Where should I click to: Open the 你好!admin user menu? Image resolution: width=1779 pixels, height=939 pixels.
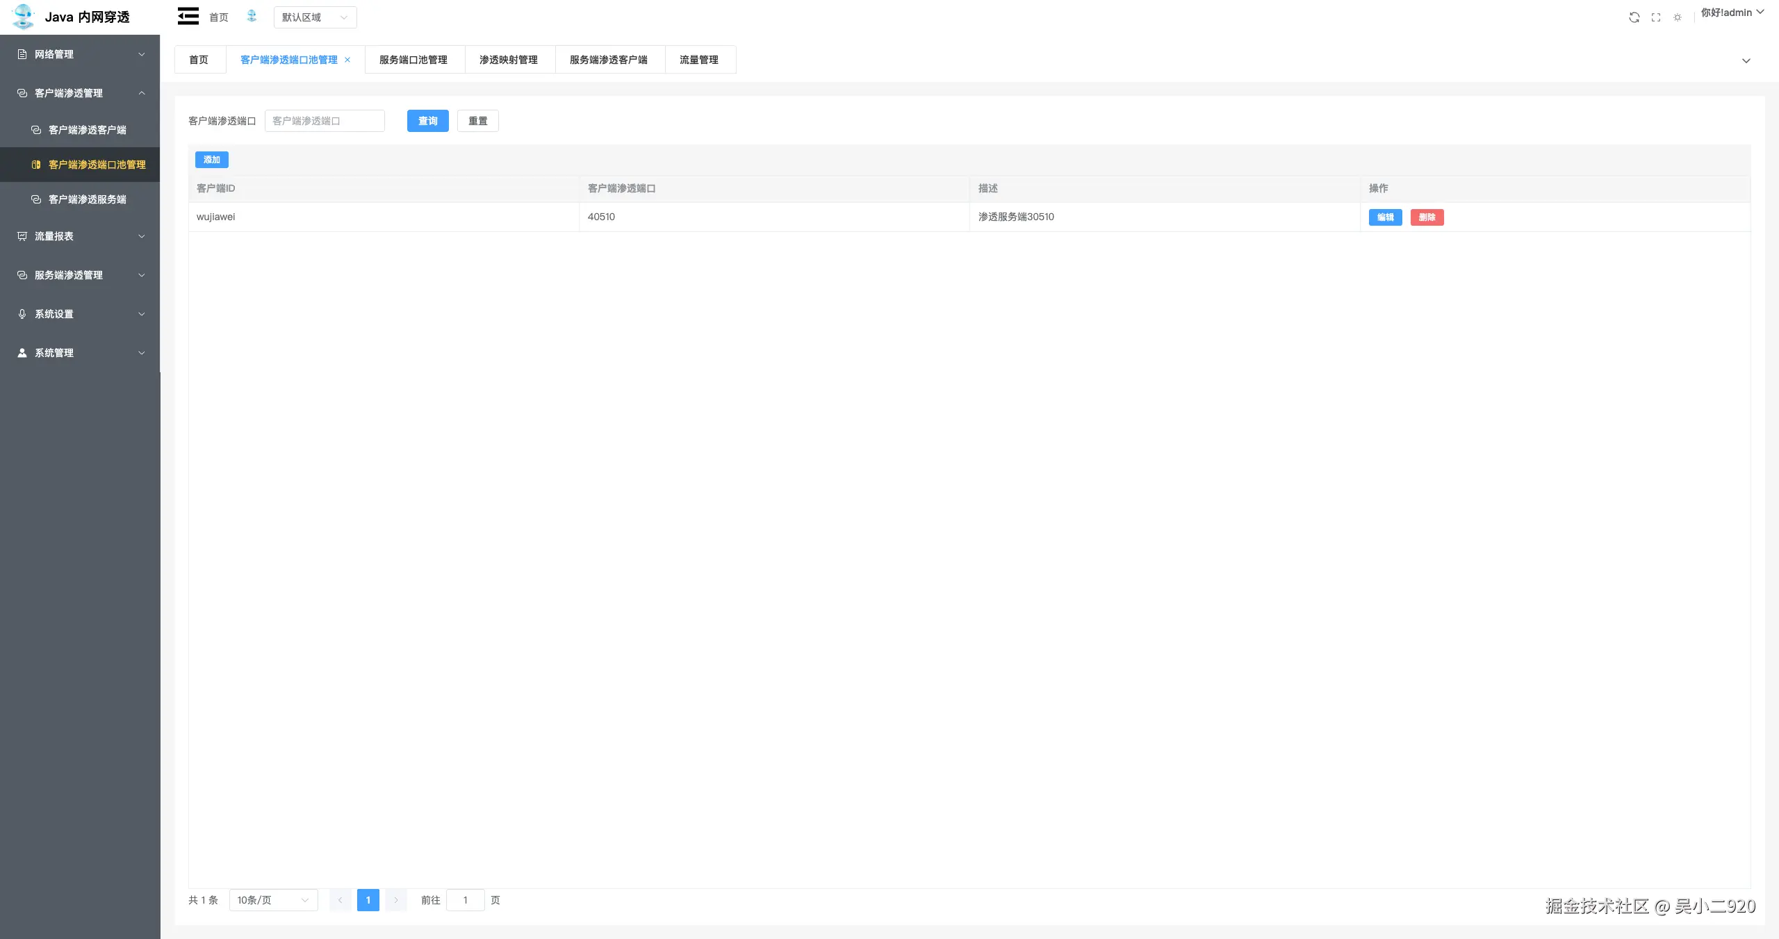(1732, 13)
